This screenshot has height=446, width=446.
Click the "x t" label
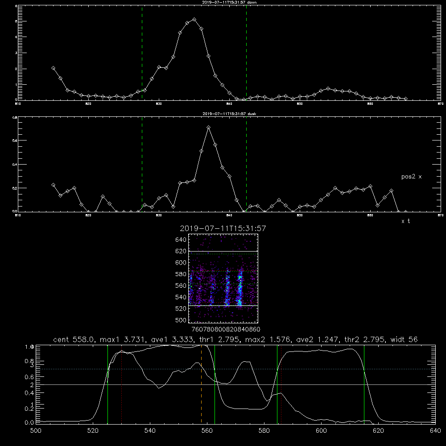pyautogui.click(x=405, y=221)
